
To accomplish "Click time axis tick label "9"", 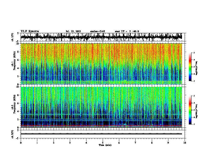I will pos(168,143).
